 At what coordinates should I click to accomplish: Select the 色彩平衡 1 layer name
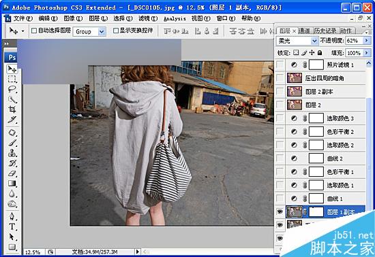[340, 172]
